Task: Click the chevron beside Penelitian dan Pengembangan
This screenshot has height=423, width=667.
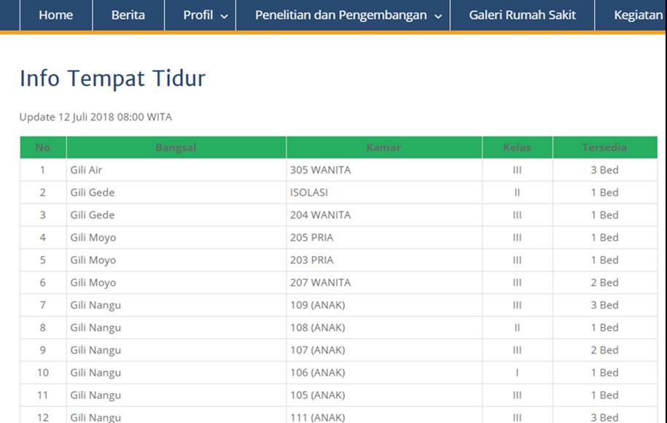Action: 437,16
